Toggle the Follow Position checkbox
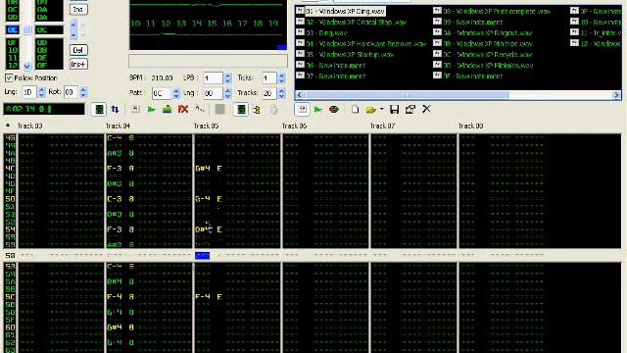 (x=9, y=77)
